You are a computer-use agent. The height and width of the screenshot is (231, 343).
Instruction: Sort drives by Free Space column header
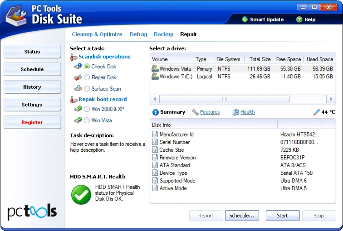[288, 59]
